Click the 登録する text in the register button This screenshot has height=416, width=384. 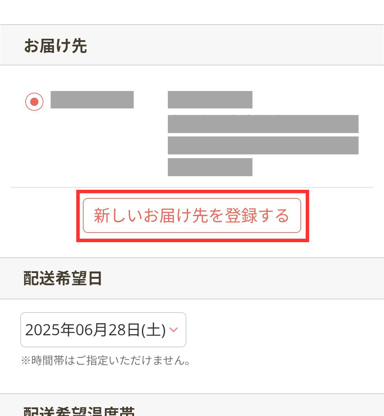[257, 215]
